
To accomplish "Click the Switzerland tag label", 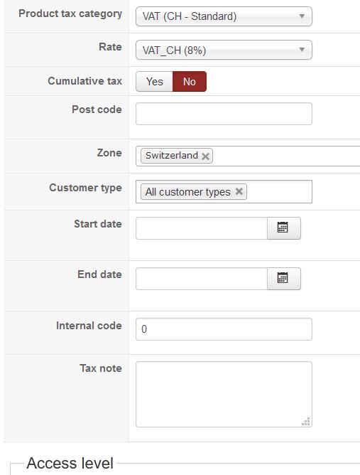I will coord(172,156).
